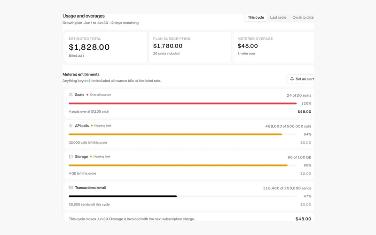Click the Transactional email row title

[90, 188]
